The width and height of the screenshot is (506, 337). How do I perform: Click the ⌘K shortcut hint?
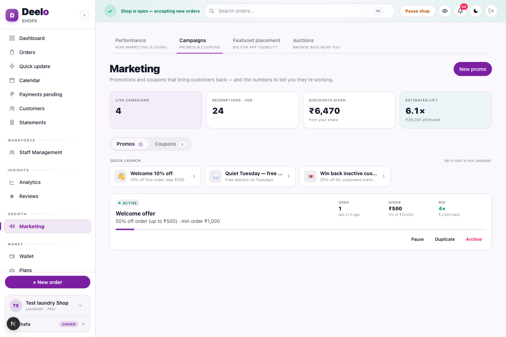[x=378, y=11]
